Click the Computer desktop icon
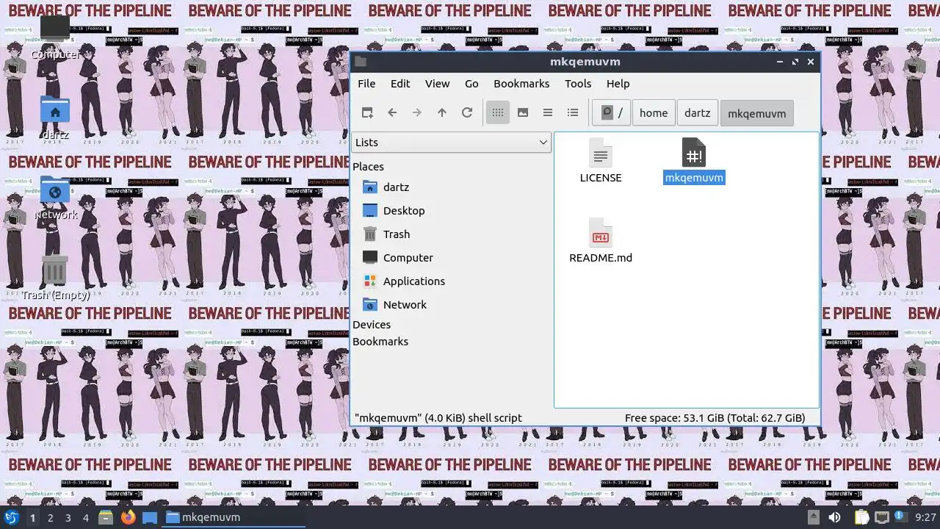The image size is (940, 529). 55,29
